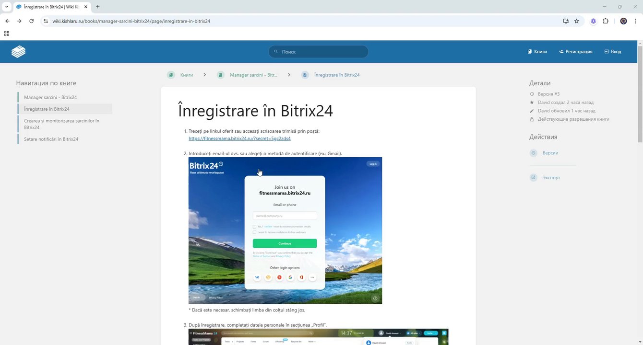The width and height of the screenshot is (643, 345).
Task: Go forward in browser
Action: point(19,21)
